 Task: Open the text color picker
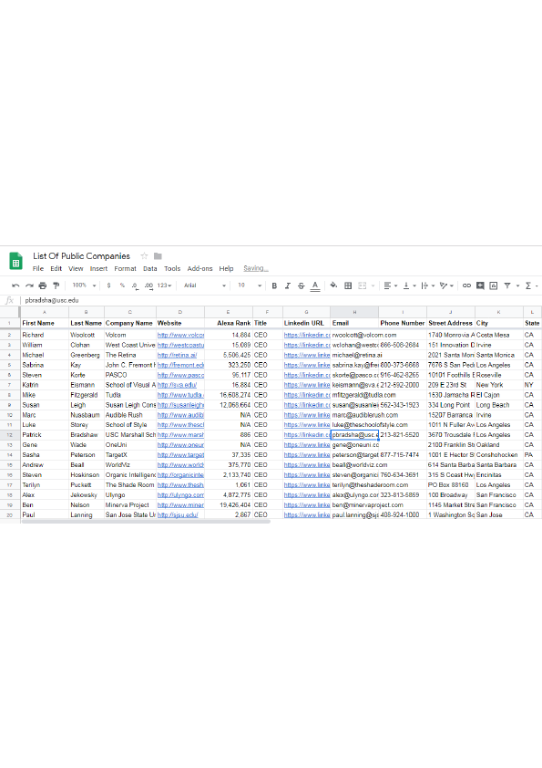315,285
